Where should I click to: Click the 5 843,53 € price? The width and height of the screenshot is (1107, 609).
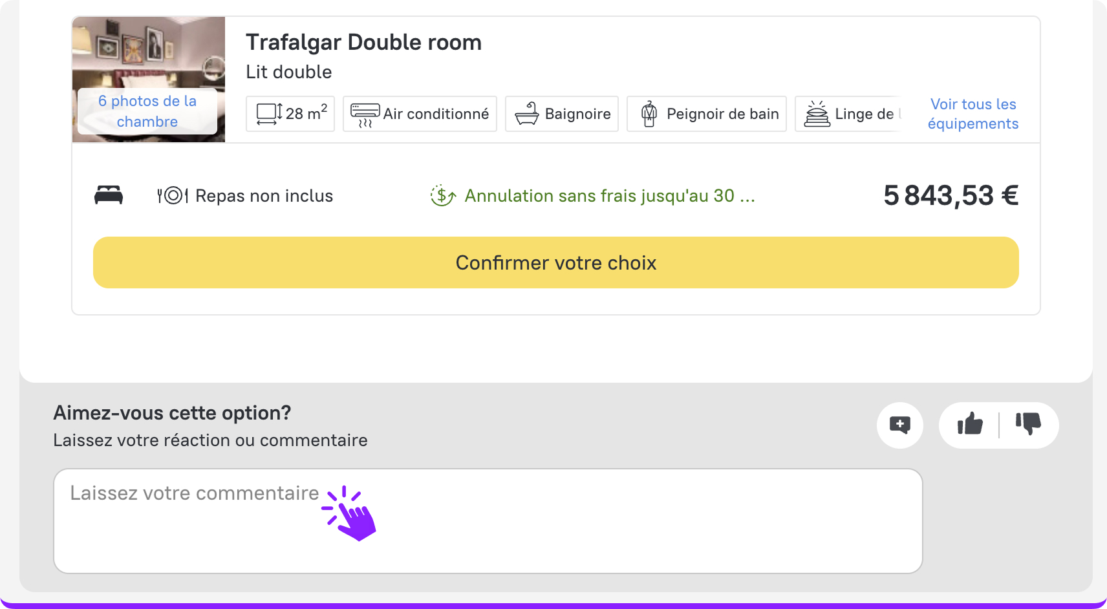coord(951,195)
